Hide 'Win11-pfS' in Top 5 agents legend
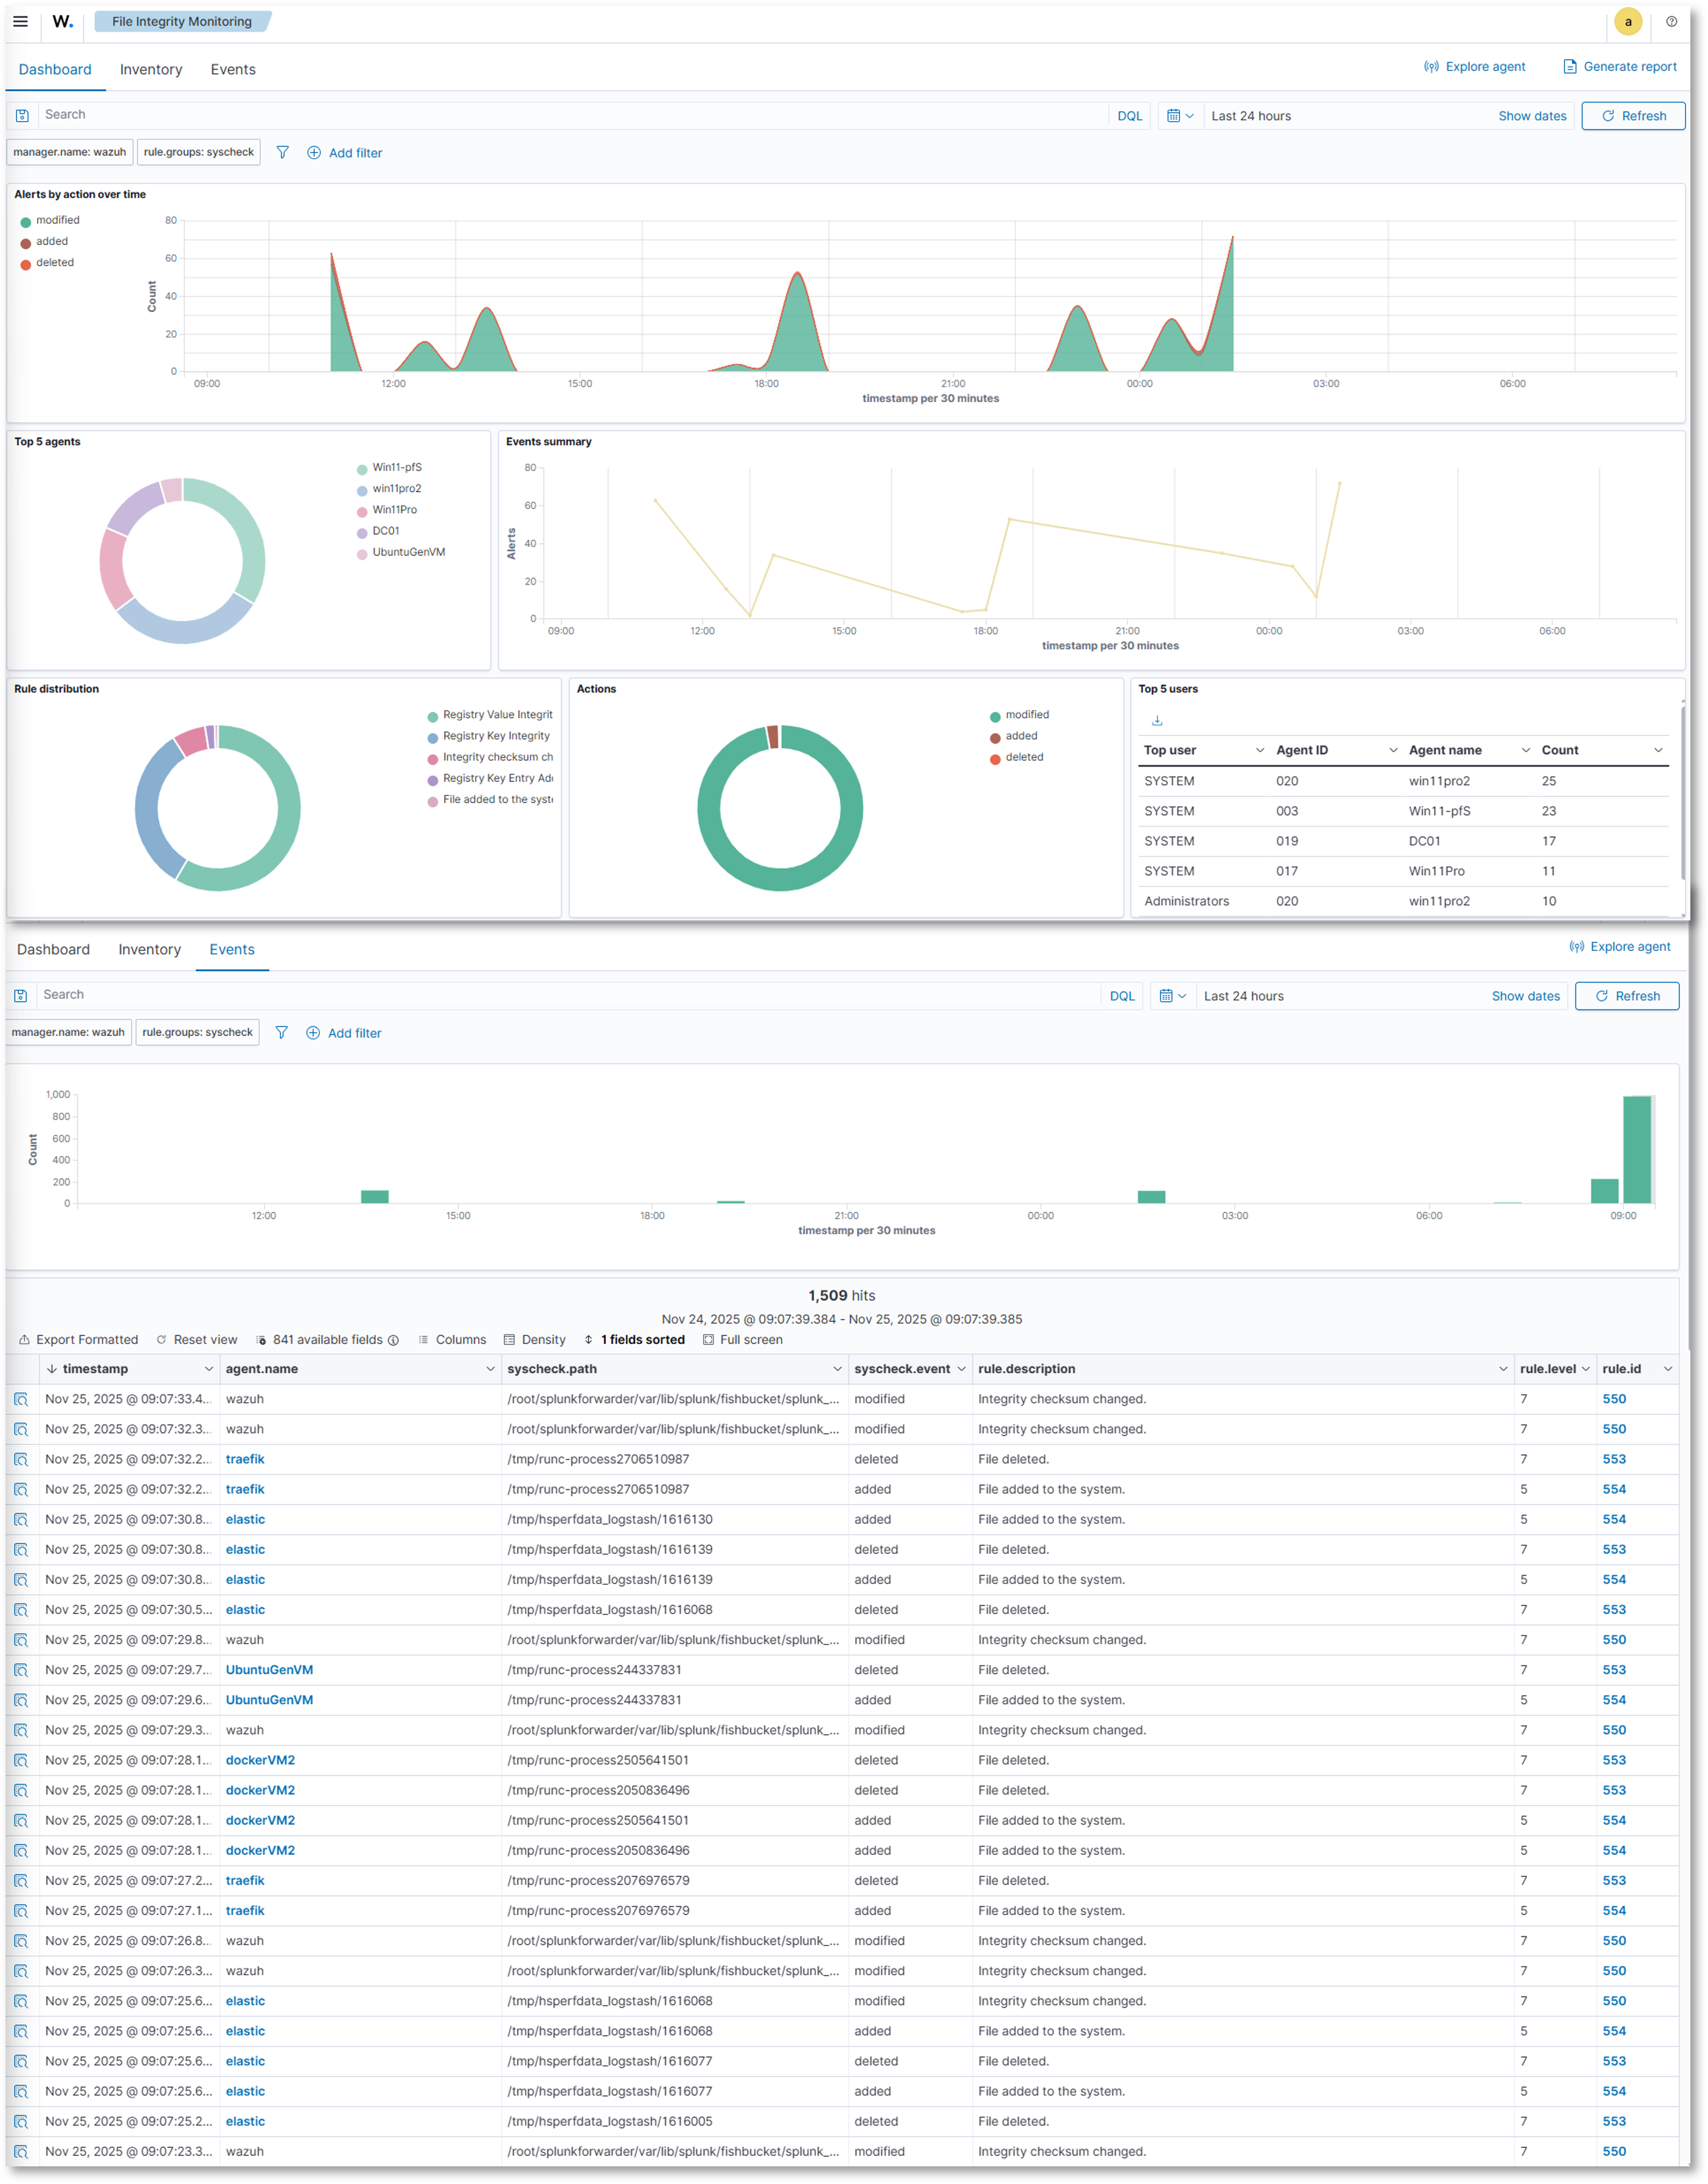 (396, 466)
